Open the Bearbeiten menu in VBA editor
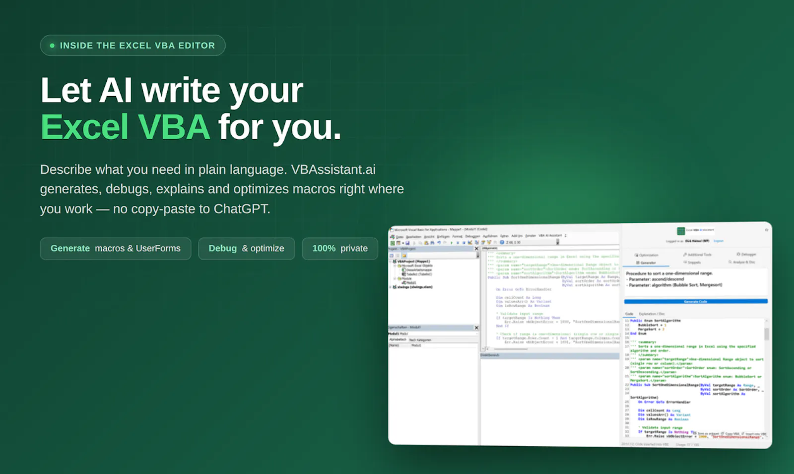Screen dimensions: 794x474 (413, 237)
